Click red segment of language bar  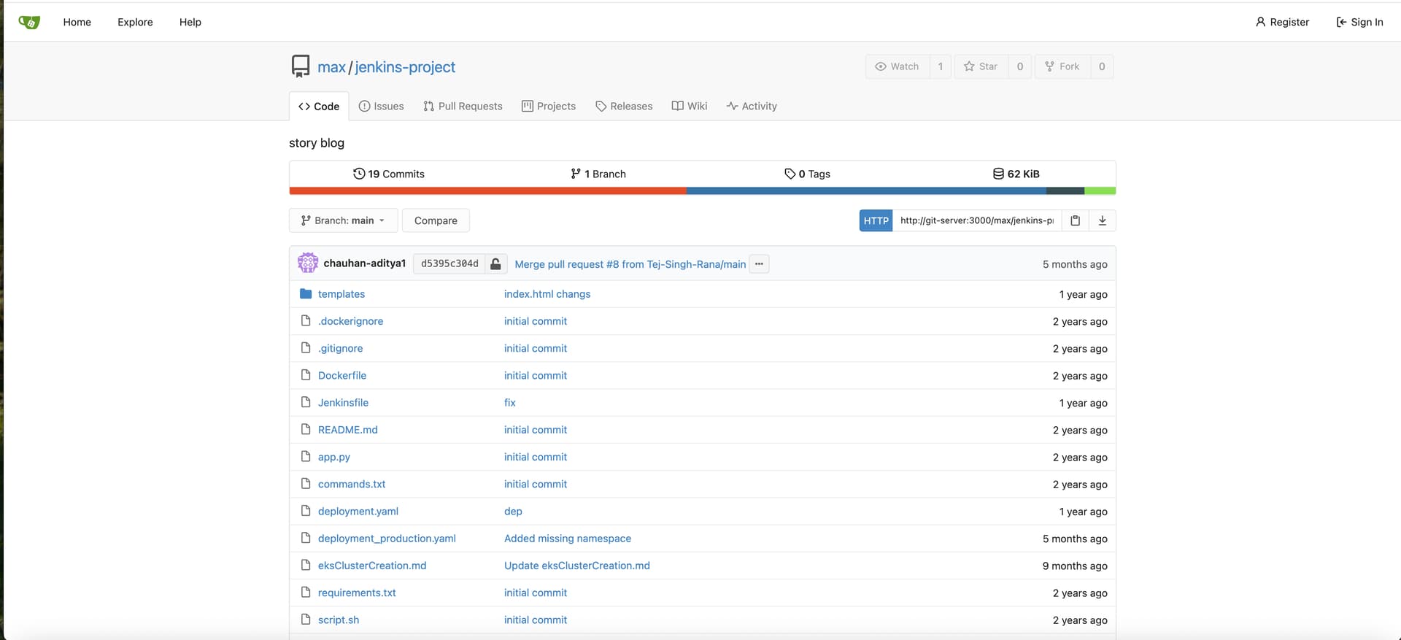pos(487,191)
